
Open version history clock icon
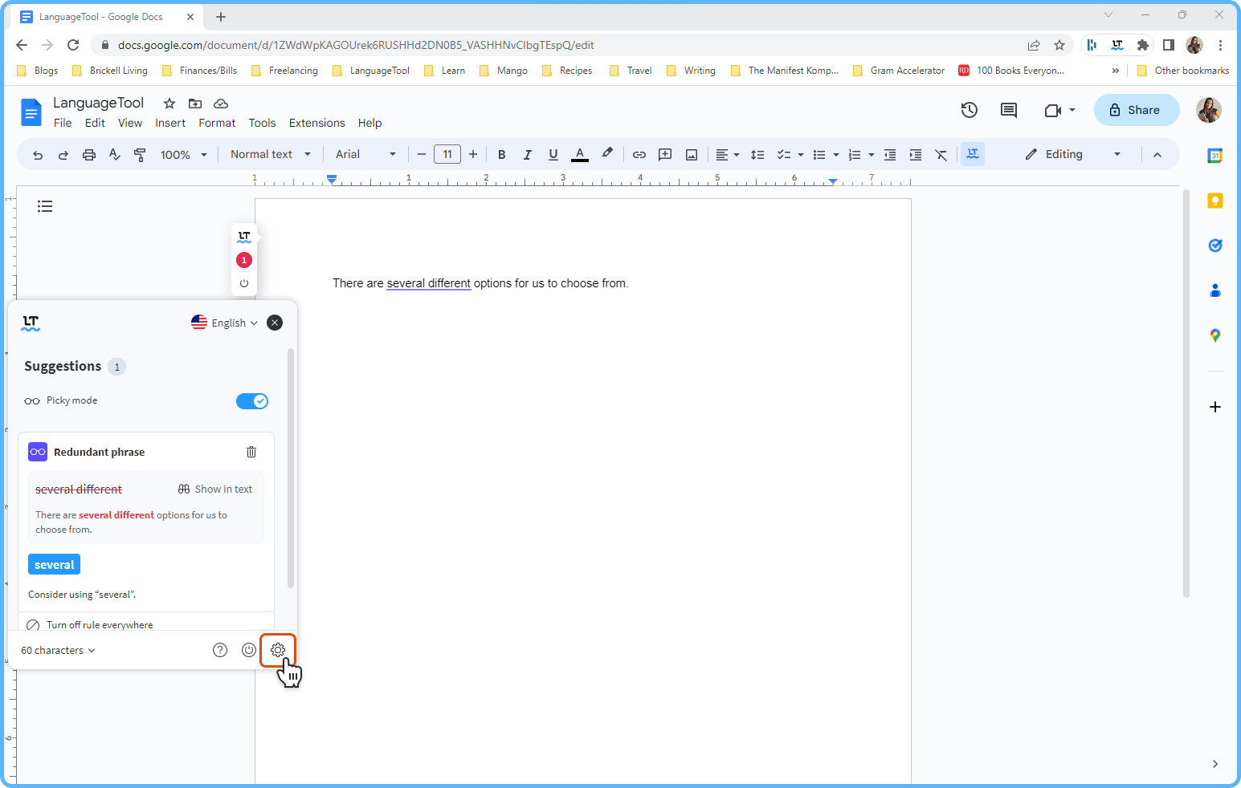pyautogui.click(x=970, y=110)
